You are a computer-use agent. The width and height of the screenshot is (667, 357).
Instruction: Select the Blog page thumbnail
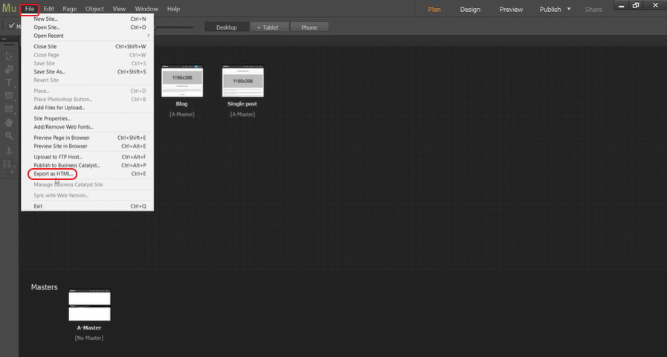point(181,81)
